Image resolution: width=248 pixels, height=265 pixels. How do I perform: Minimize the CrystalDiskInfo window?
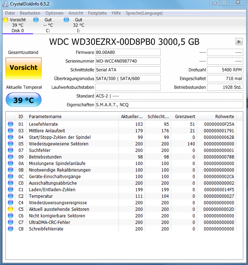click(215, 3)
